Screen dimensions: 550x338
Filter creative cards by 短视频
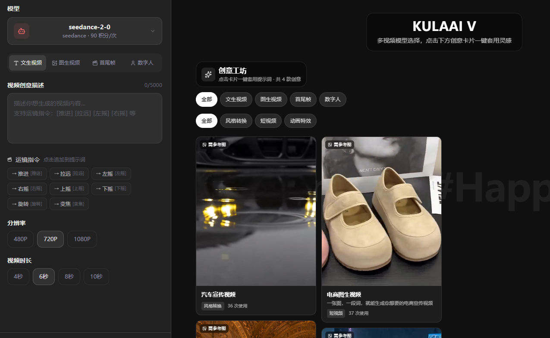(268, 121)
